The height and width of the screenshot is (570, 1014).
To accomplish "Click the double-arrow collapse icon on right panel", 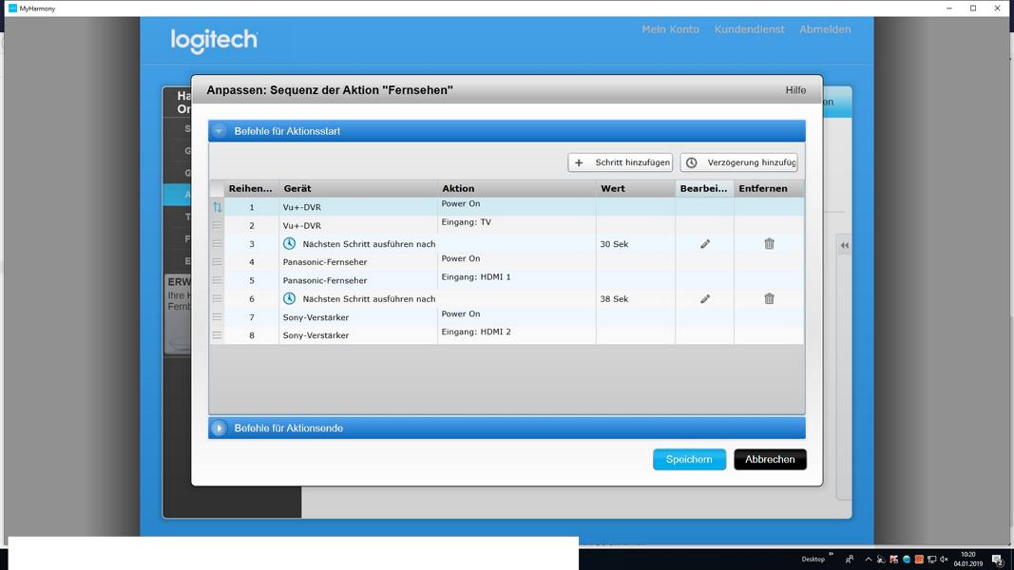I will coord(844,245).
